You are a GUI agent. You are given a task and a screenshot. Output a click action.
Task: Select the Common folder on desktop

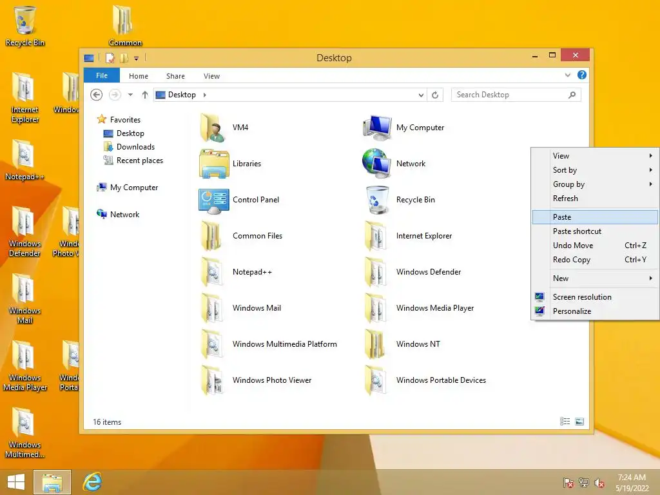point(124,25)
